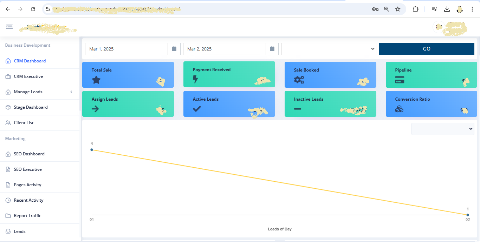480x242 pixels.
Task: Click the Pipeline card icon
Action: (400, 80)
